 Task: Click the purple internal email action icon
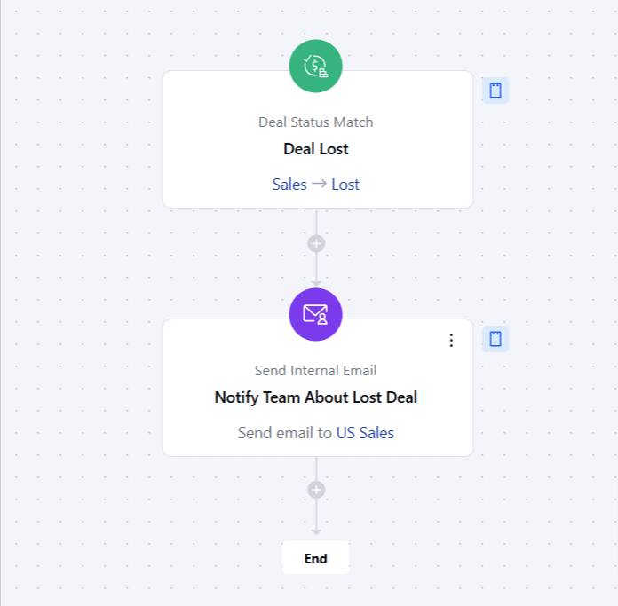316,314
